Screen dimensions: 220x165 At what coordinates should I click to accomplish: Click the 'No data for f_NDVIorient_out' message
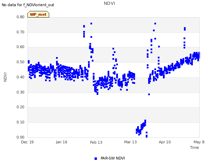pos(28,5)
